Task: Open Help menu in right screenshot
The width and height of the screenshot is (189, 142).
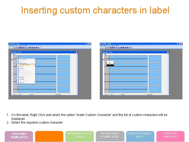Action: coord(117,46)
